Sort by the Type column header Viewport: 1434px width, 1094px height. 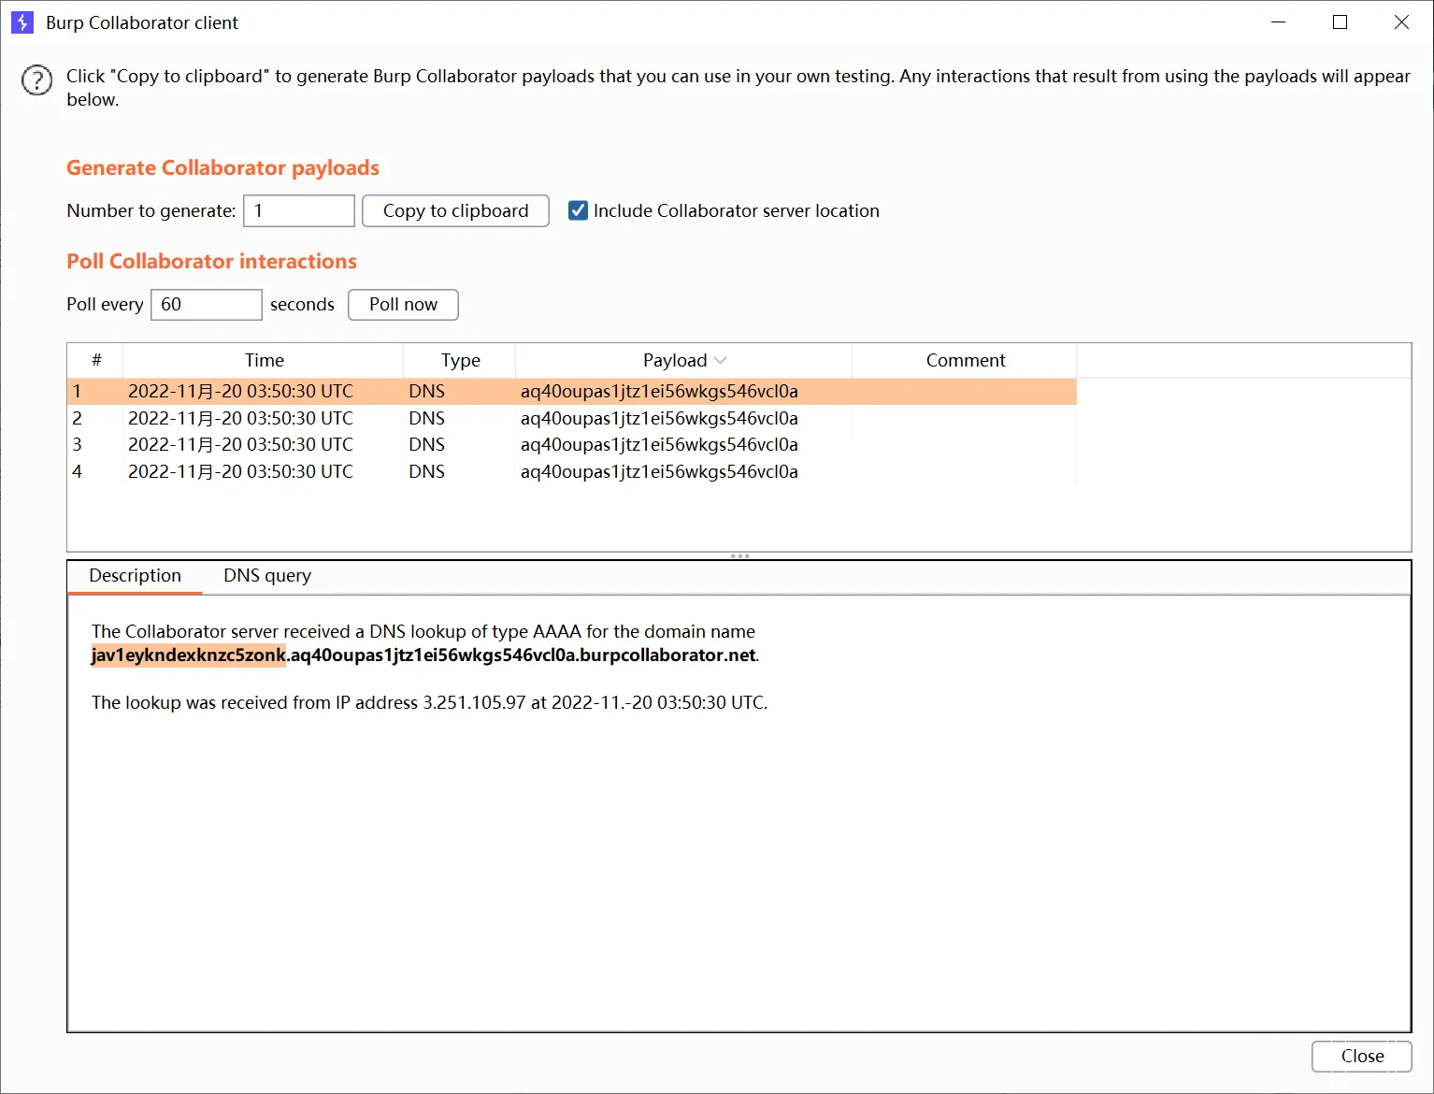460,361
